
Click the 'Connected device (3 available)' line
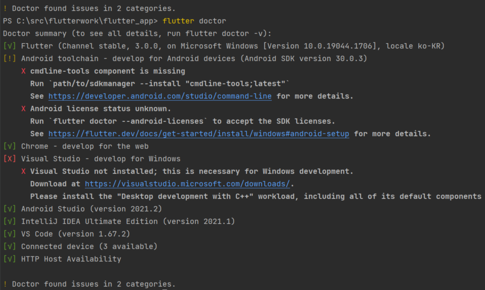pyautogui.click(x=89, y=246)
